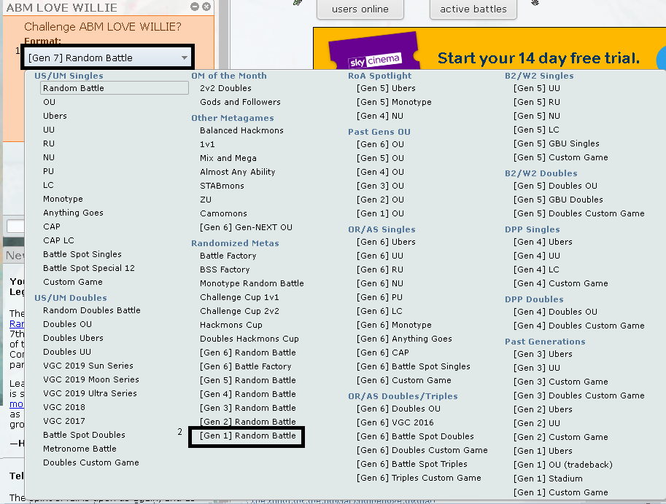Pick the Almost Any Ability format

(x=237, y=172)
